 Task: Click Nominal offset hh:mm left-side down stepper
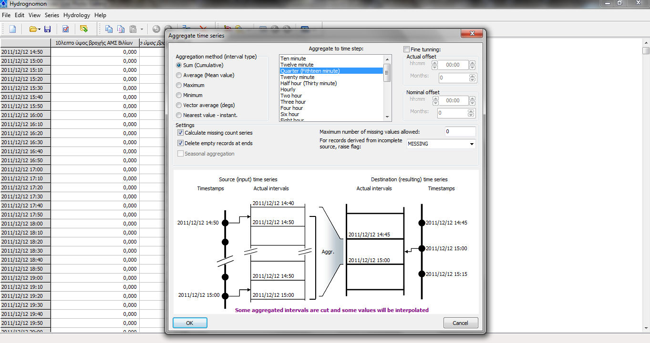[x=435, y=103]
